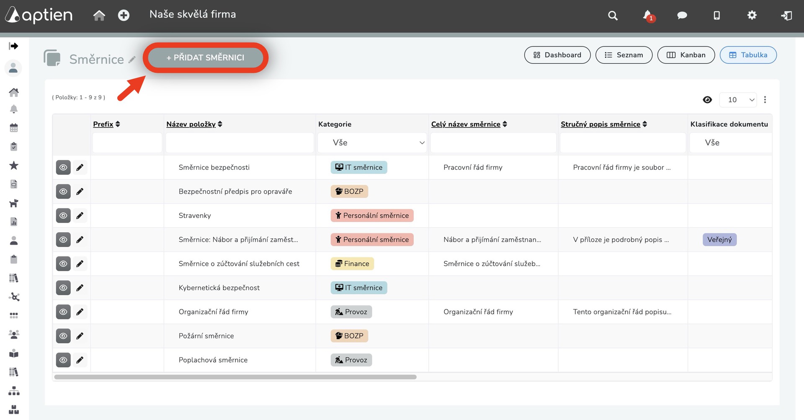The height and width of the screenshot is (420, 804).
Task: View the Poplachová směrnice row via eye
Action: (63, 360)
